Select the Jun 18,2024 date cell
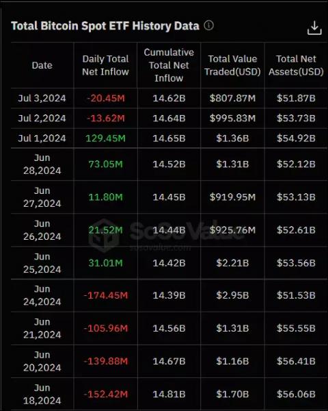 (x=42, y=395)
